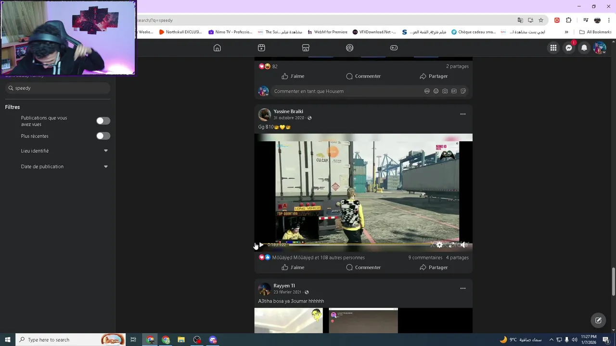Open '4 partages' on Yassine Braiki post
616x346 pixels.
pyautogui.click(x=457, y=258)
